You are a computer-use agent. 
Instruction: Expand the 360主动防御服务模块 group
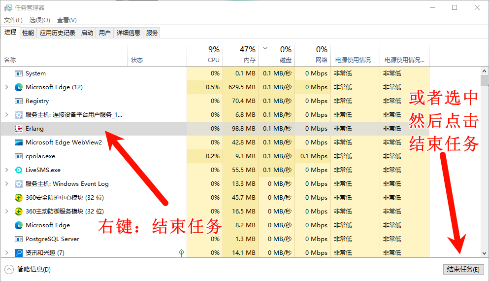[x=6, y=211]
